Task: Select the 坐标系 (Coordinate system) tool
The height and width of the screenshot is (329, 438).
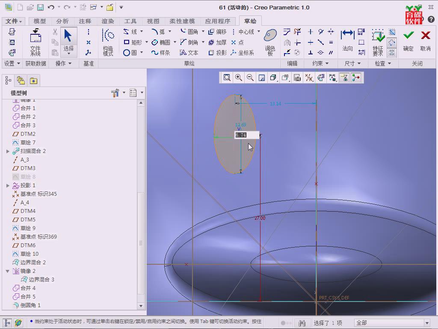Action: coord(243,53)
